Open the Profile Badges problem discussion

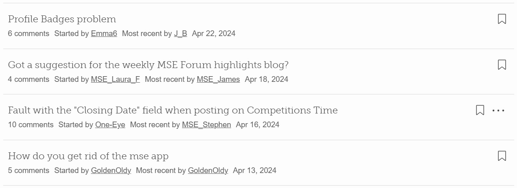(62, 19)
